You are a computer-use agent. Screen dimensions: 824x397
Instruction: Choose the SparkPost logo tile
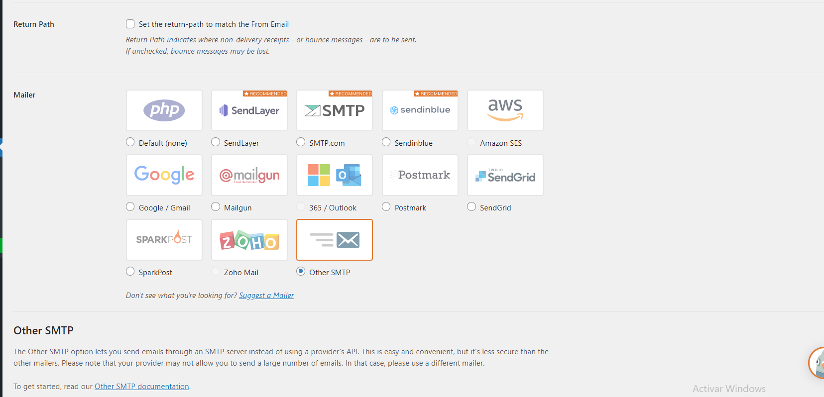(x=164, y=240)
